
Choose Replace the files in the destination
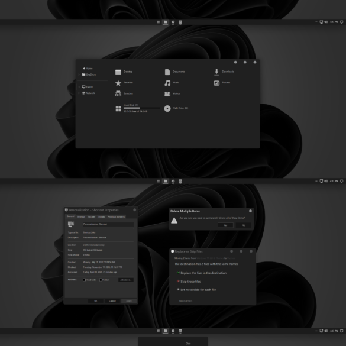[x=202, y=273]
